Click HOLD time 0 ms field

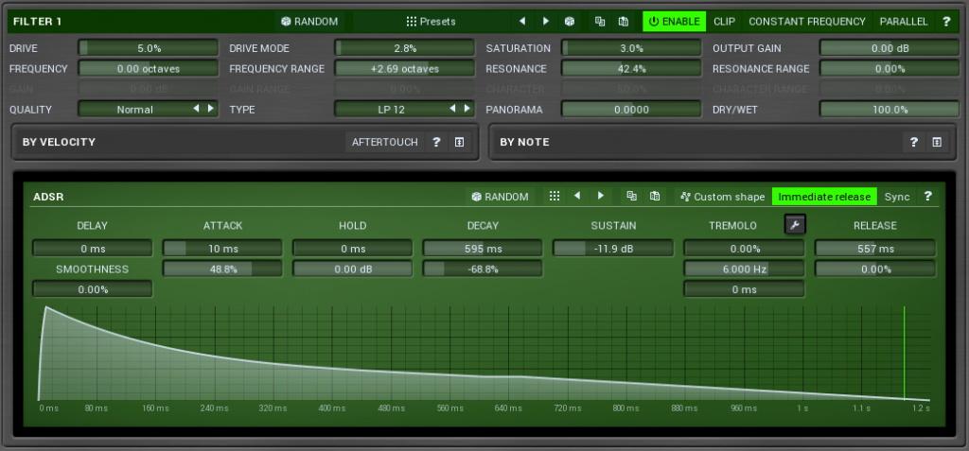(353, 249)
